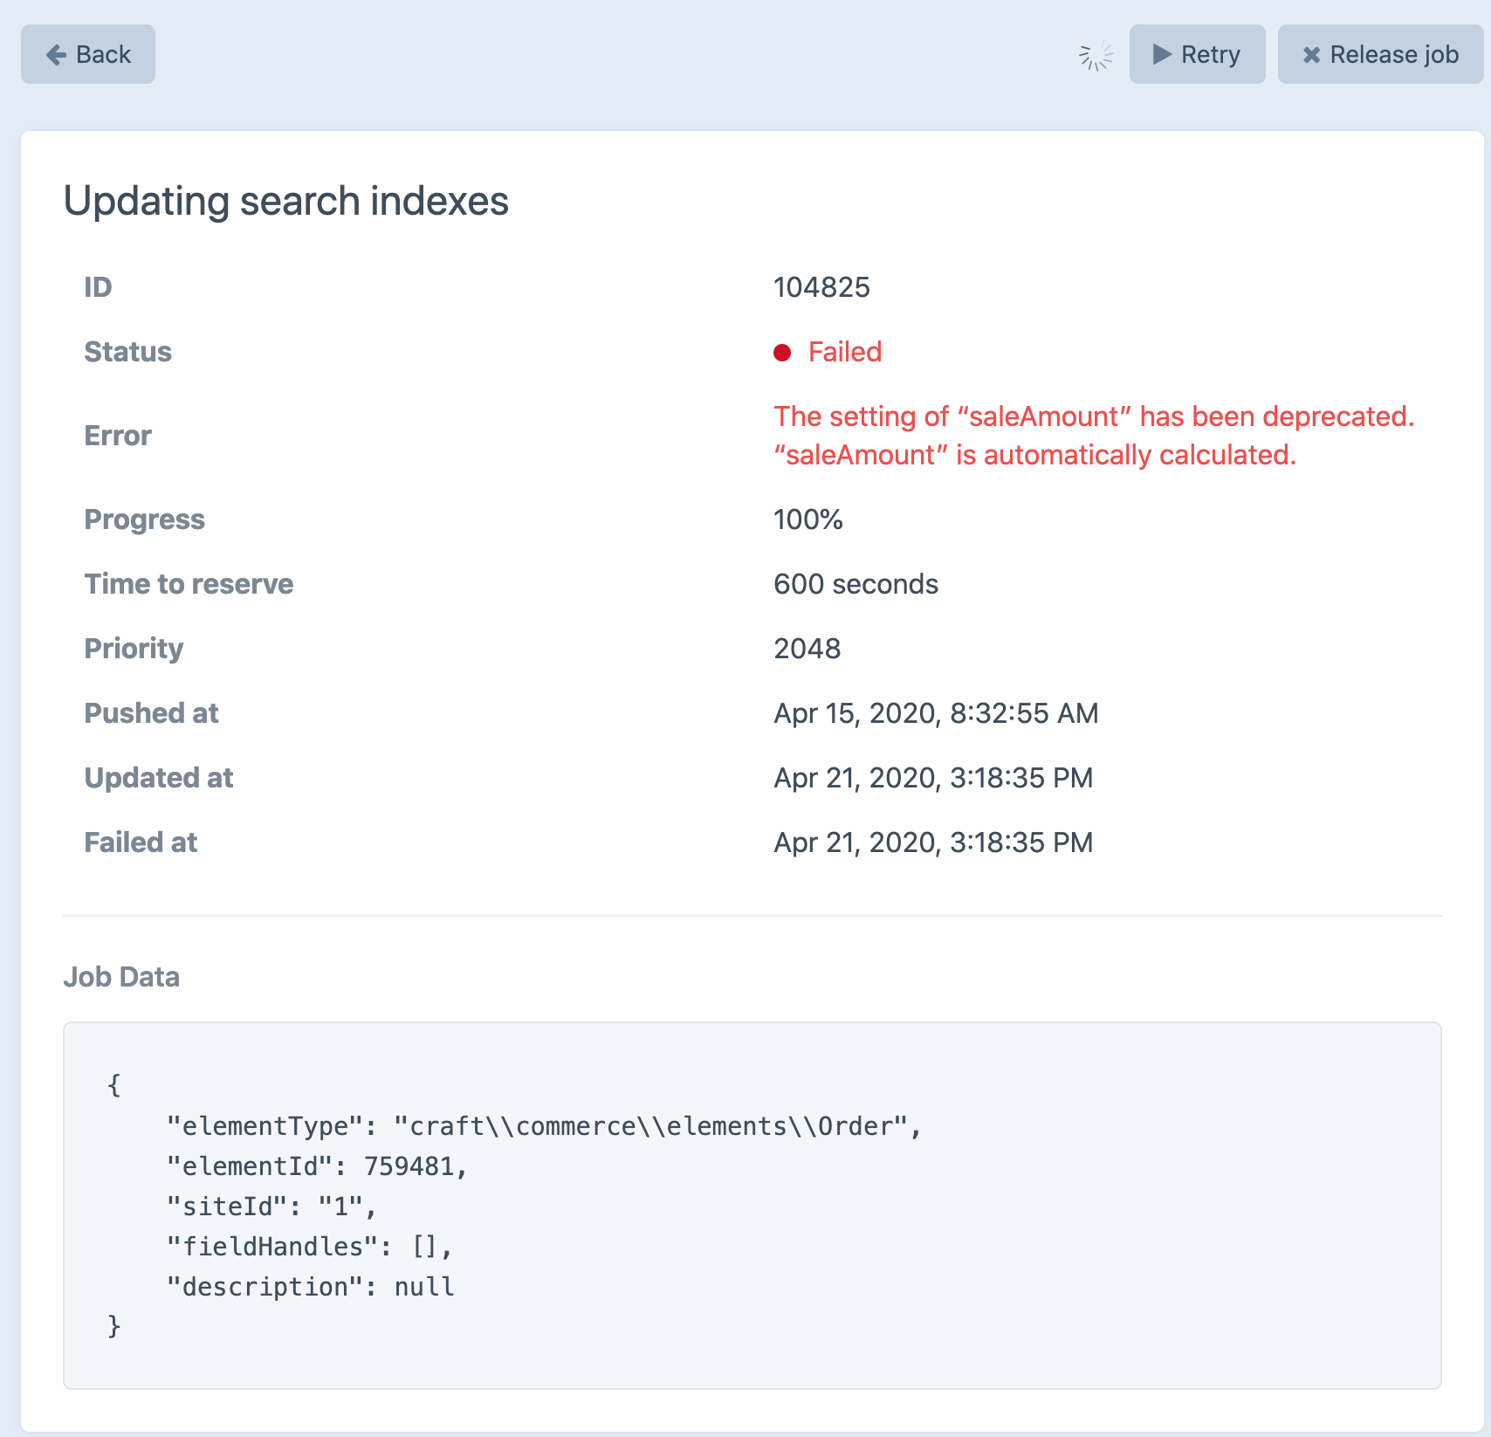Retry the failed job
The width and height of the screenshot is (1491, 1437).
[x=1197, y=54]
